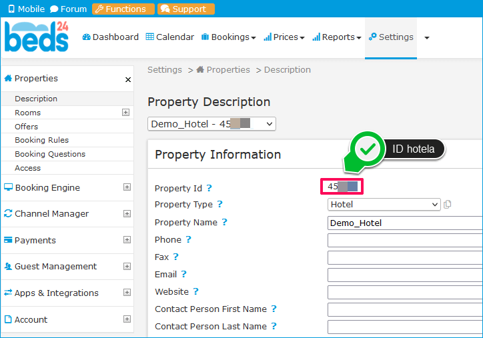Open the Property Type dropdown
The image size is (483, 338).
384,205
